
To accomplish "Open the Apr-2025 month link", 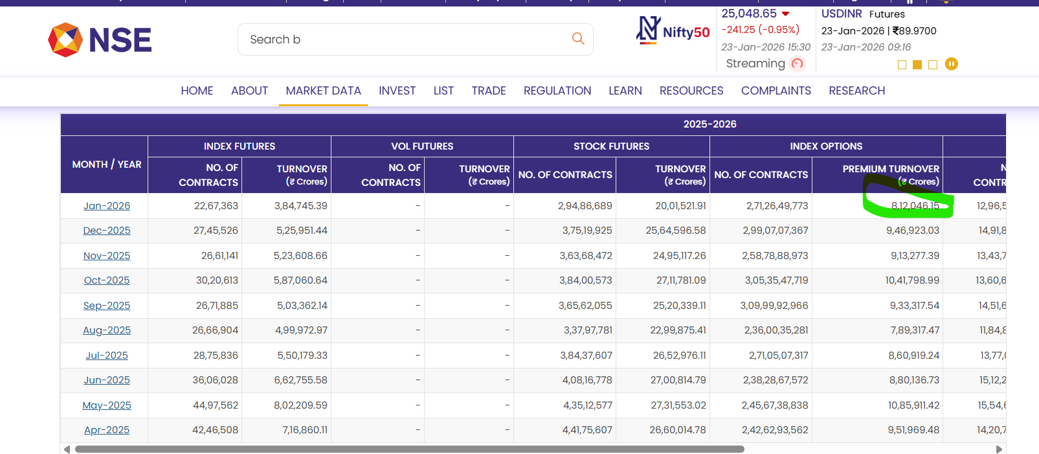I will click(x=107, y=430).
